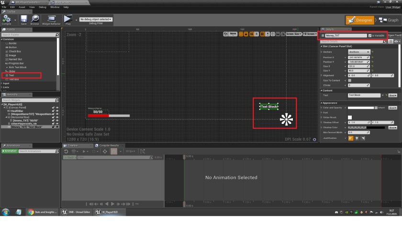
Task: Save the widget with the Save icon
Action: pyautogui.click(x=23, y=20)
